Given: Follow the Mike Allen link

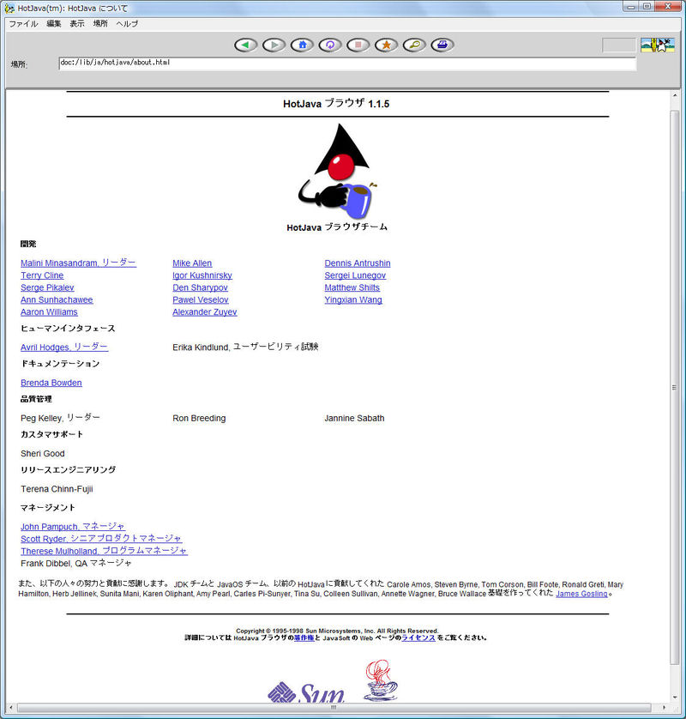Looking at the screenshot, I should [x=192, y=263].
